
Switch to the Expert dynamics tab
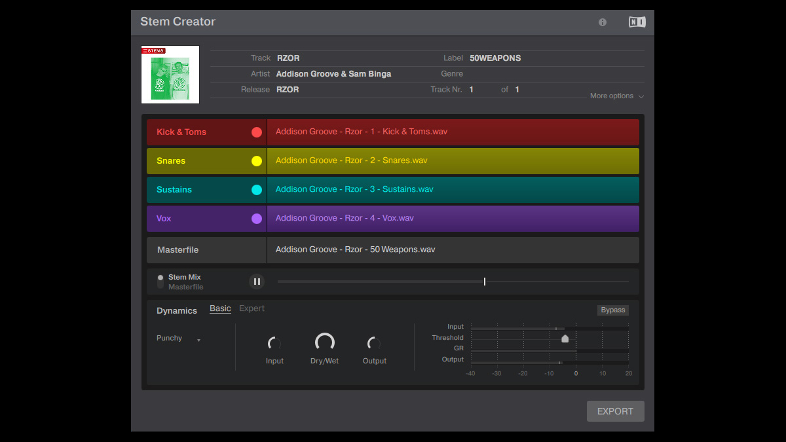[x=252, y=308]
